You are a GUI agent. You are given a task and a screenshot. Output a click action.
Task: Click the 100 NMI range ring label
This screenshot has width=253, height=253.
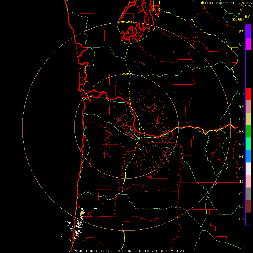126,22
